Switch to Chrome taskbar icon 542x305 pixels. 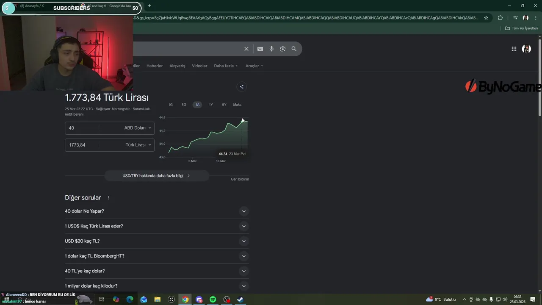185,299
